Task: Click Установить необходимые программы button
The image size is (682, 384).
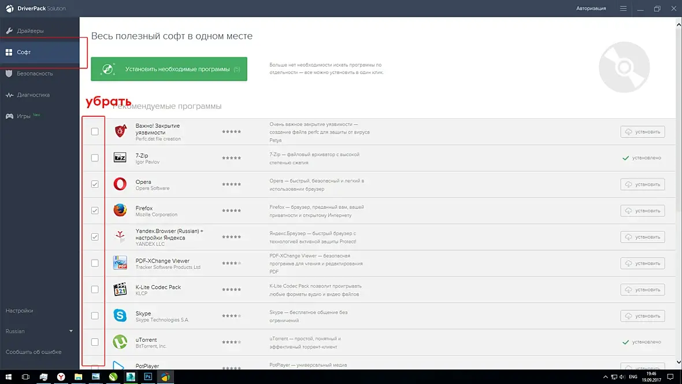Action: tap(169, 69)
